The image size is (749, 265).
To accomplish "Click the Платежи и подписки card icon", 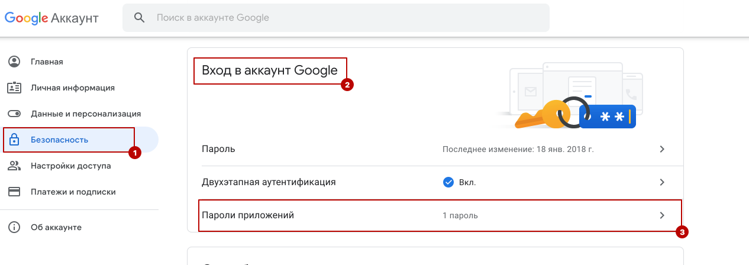I will 14,192.
